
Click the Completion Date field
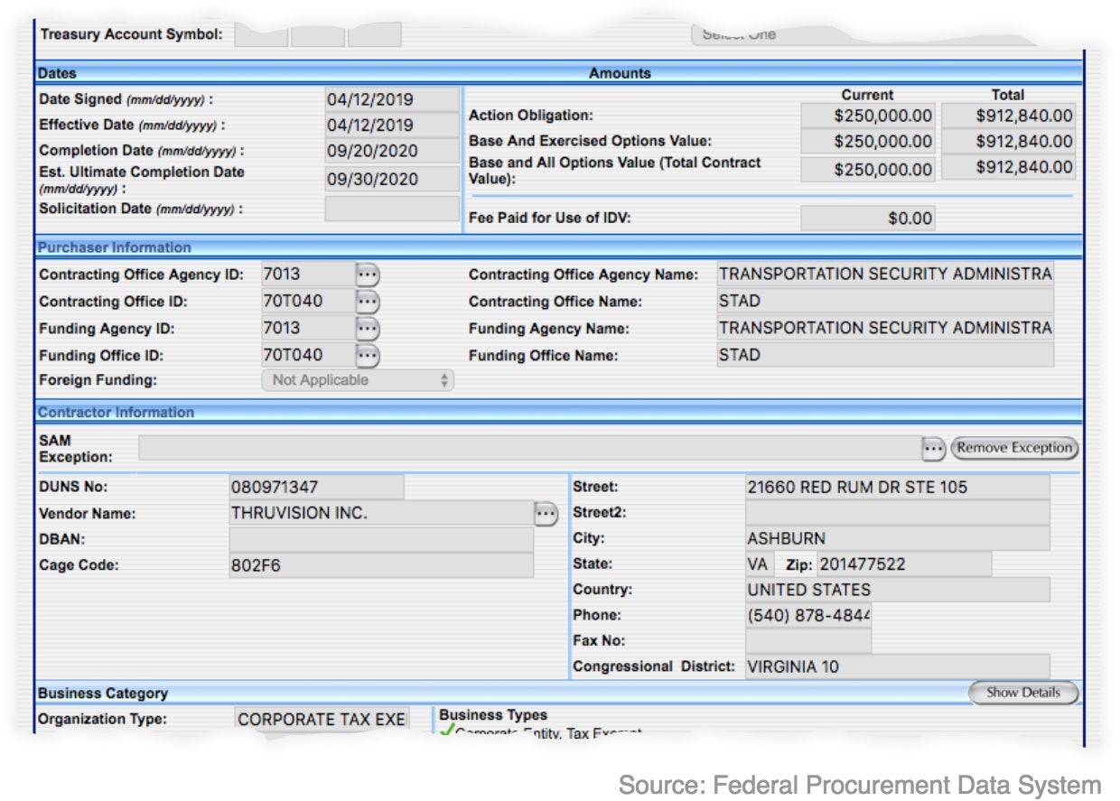pyautogui.click(x=392, y=151)
